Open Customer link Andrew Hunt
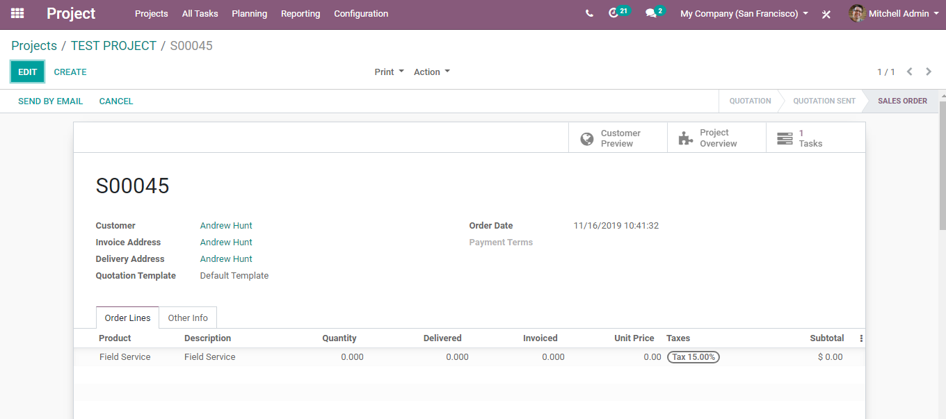This screenshot has height=419, width=946. click(226, 226)
